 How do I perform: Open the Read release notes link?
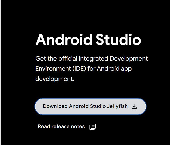[x=67, y=126]
